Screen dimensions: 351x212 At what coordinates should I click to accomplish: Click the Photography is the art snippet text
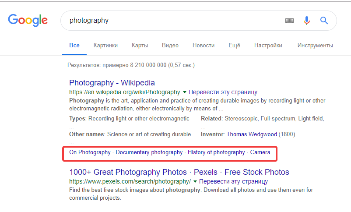click(x=197, y=104)
